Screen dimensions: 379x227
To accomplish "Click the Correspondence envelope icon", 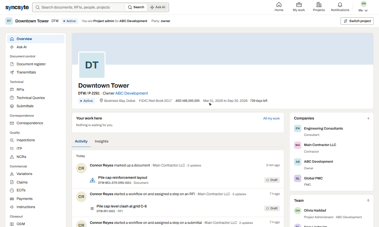I will click(12, 123).
